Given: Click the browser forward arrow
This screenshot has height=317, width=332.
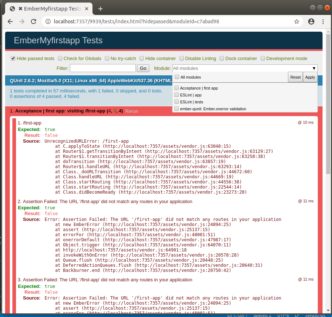Looking at the screenshot, I should (x=22, y=21).
